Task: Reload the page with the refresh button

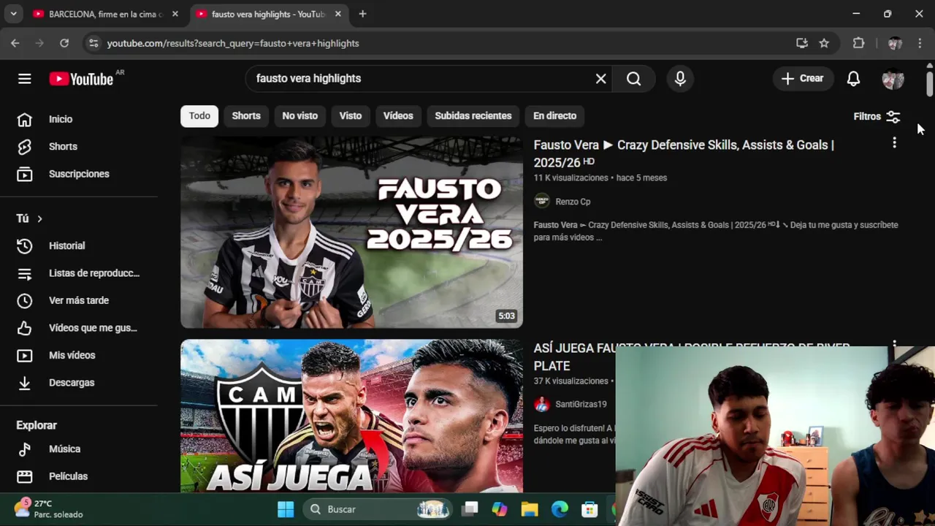Action: click(x=64, y=43)
